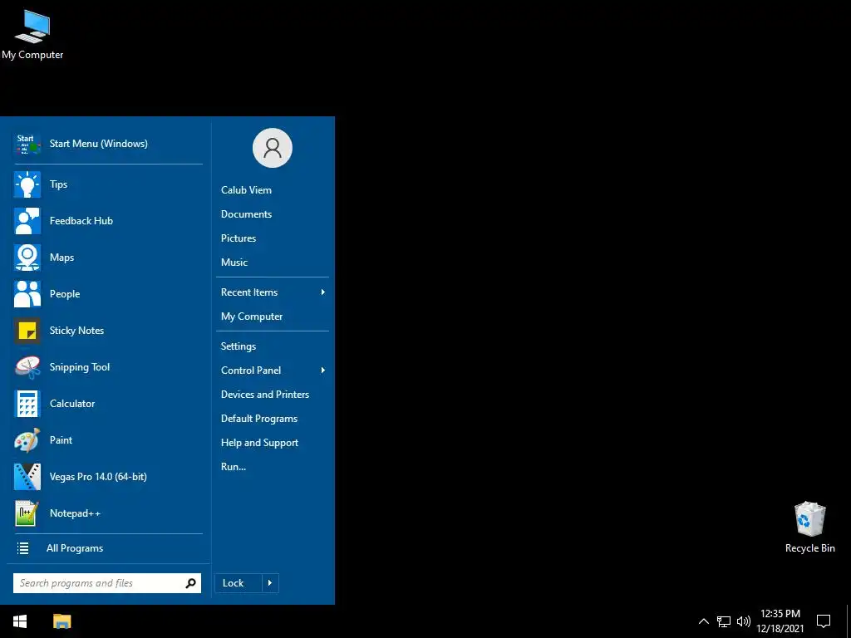
Task: Click the All Programs list icon
Action: coord(22,548)
